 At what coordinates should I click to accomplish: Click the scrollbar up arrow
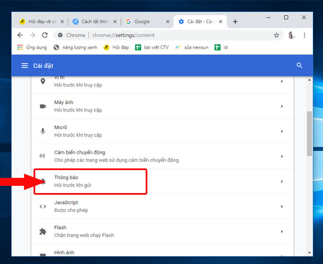[x=309, y=80]
